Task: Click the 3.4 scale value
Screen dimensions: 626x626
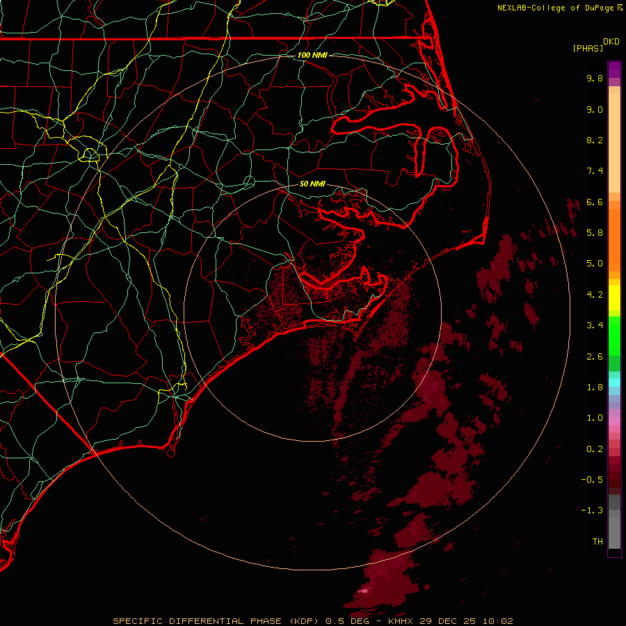Action: 595,326
